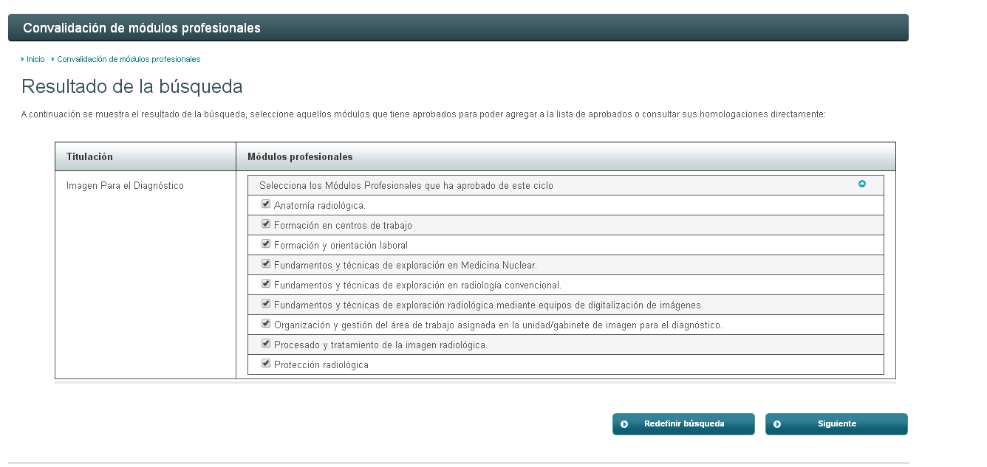Image resolution: width=987 pixels, height=467 pixels.
Task: Deselect the Protección radiológica checkbox
Action: point(266,364)
